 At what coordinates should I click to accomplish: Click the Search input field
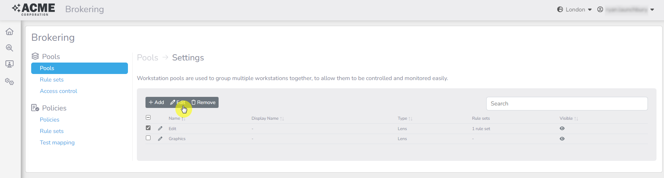tap(567, 104)
